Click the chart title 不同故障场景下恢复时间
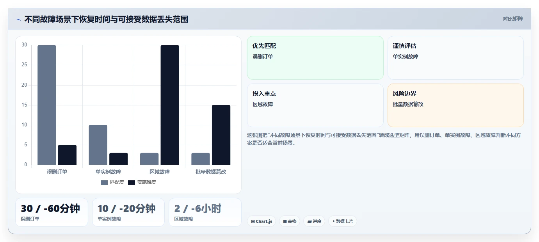Screen dimensions: 539x242 tap(106, 19)
